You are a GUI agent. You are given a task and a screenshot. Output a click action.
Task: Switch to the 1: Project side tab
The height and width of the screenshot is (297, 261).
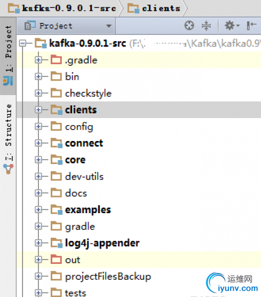coord(8,56)
